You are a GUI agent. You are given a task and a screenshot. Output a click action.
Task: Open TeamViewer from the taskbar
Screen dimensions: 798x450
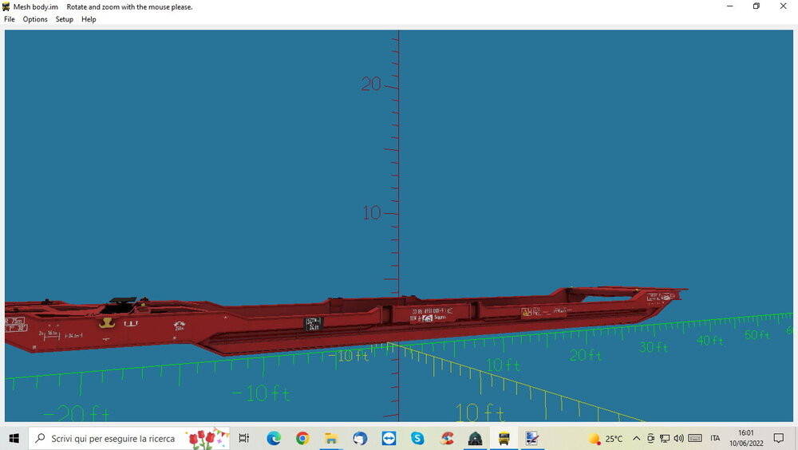pos(389,438)
